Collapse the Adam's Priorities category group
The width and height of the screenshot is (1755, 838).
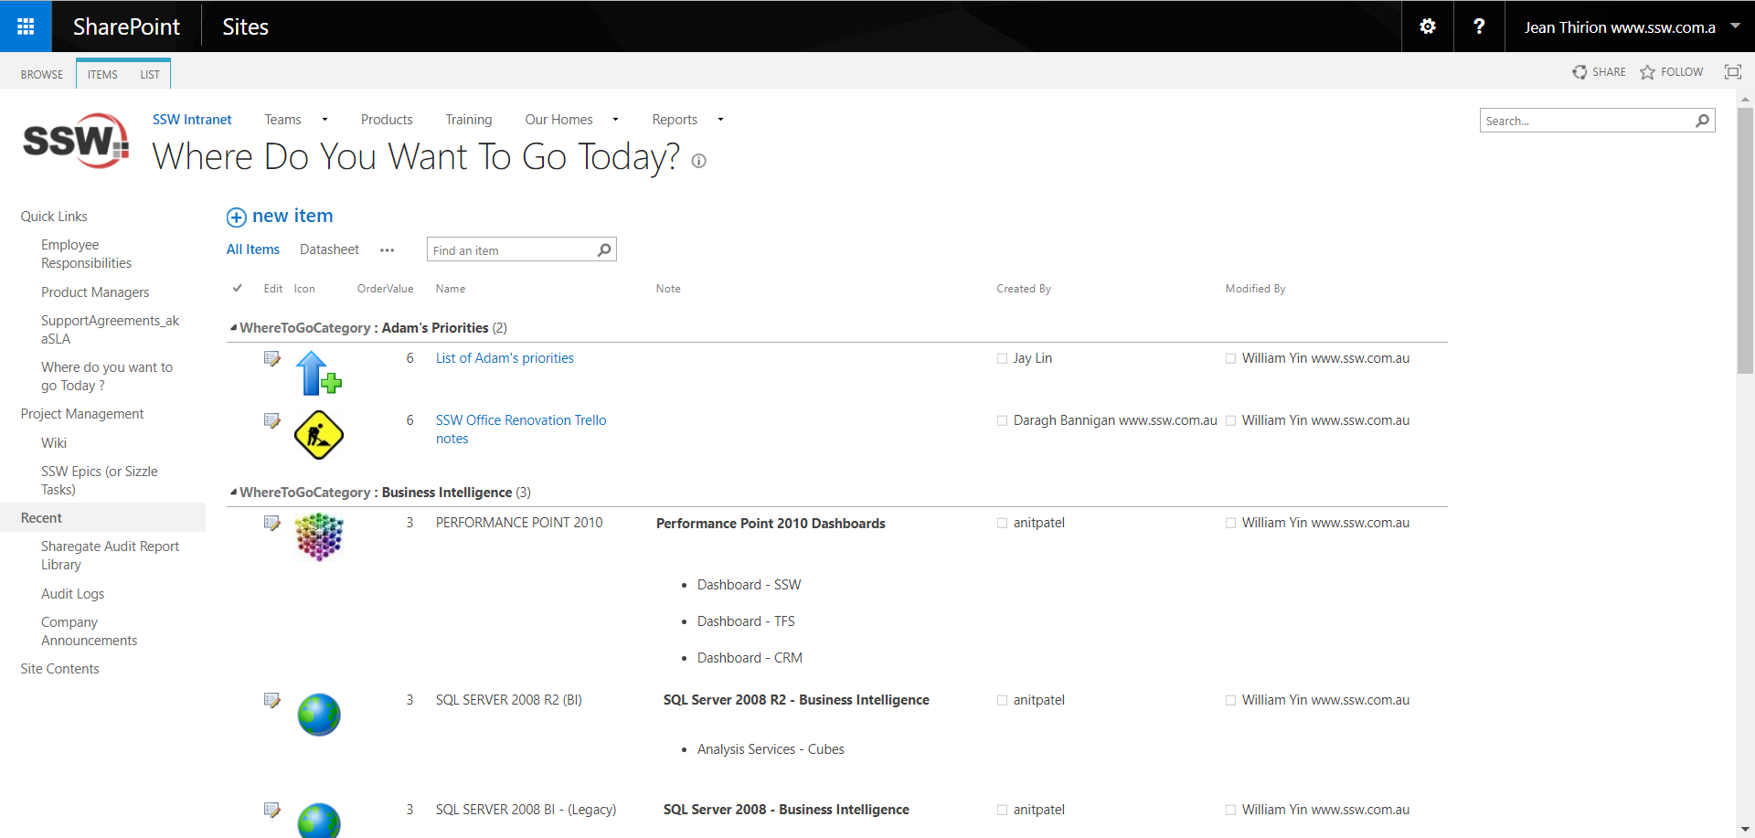tap(233, 327)
